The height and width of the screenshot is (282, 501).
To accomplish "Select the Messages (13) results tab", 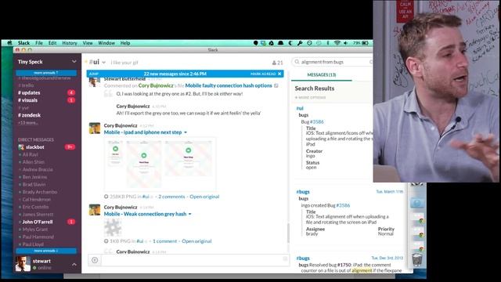I will click(x=322, y=75).
